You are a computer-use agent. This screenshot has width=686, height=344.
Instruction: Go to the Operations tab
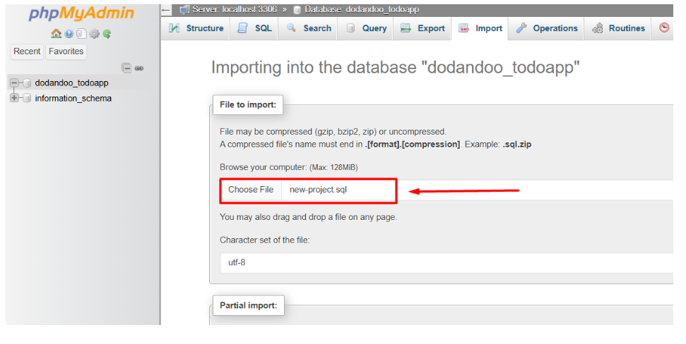(547, 28)
